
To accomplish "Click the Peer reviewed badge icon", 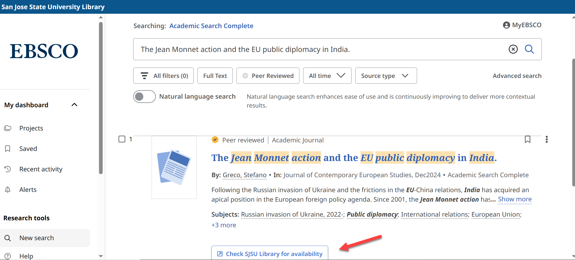I will coord(215,140).
